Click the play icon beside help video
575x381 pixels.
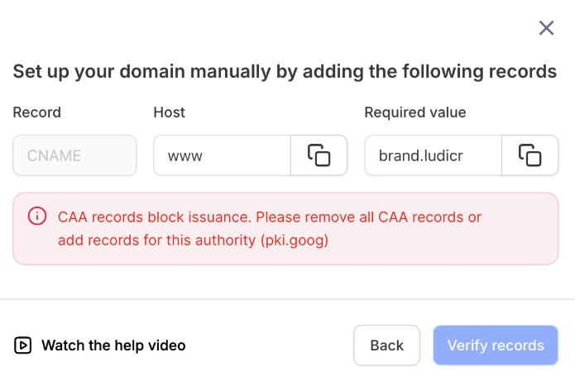pos(23,345)
